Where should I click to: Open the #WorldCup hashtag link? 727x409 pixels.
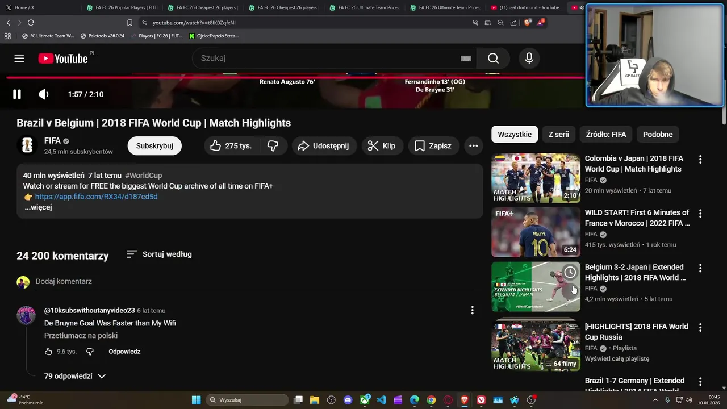coord(144,176)
